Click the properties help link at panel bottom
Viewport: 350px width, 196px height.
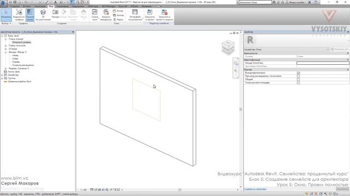pos(255,189)
